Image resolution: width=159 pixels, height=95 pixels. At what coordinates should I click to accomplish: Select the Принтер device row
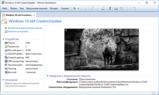pos(23,69)
